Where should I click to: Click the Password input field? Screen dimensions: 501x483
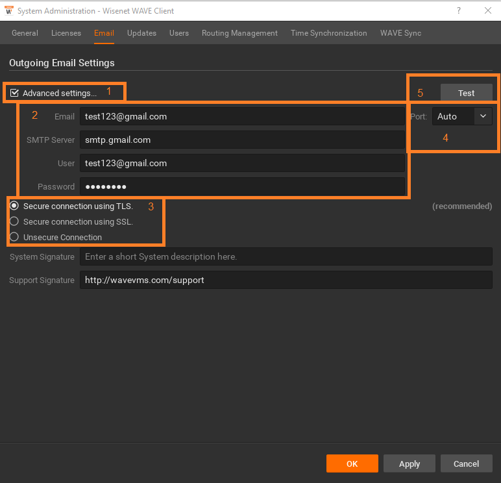click(242, 186)
